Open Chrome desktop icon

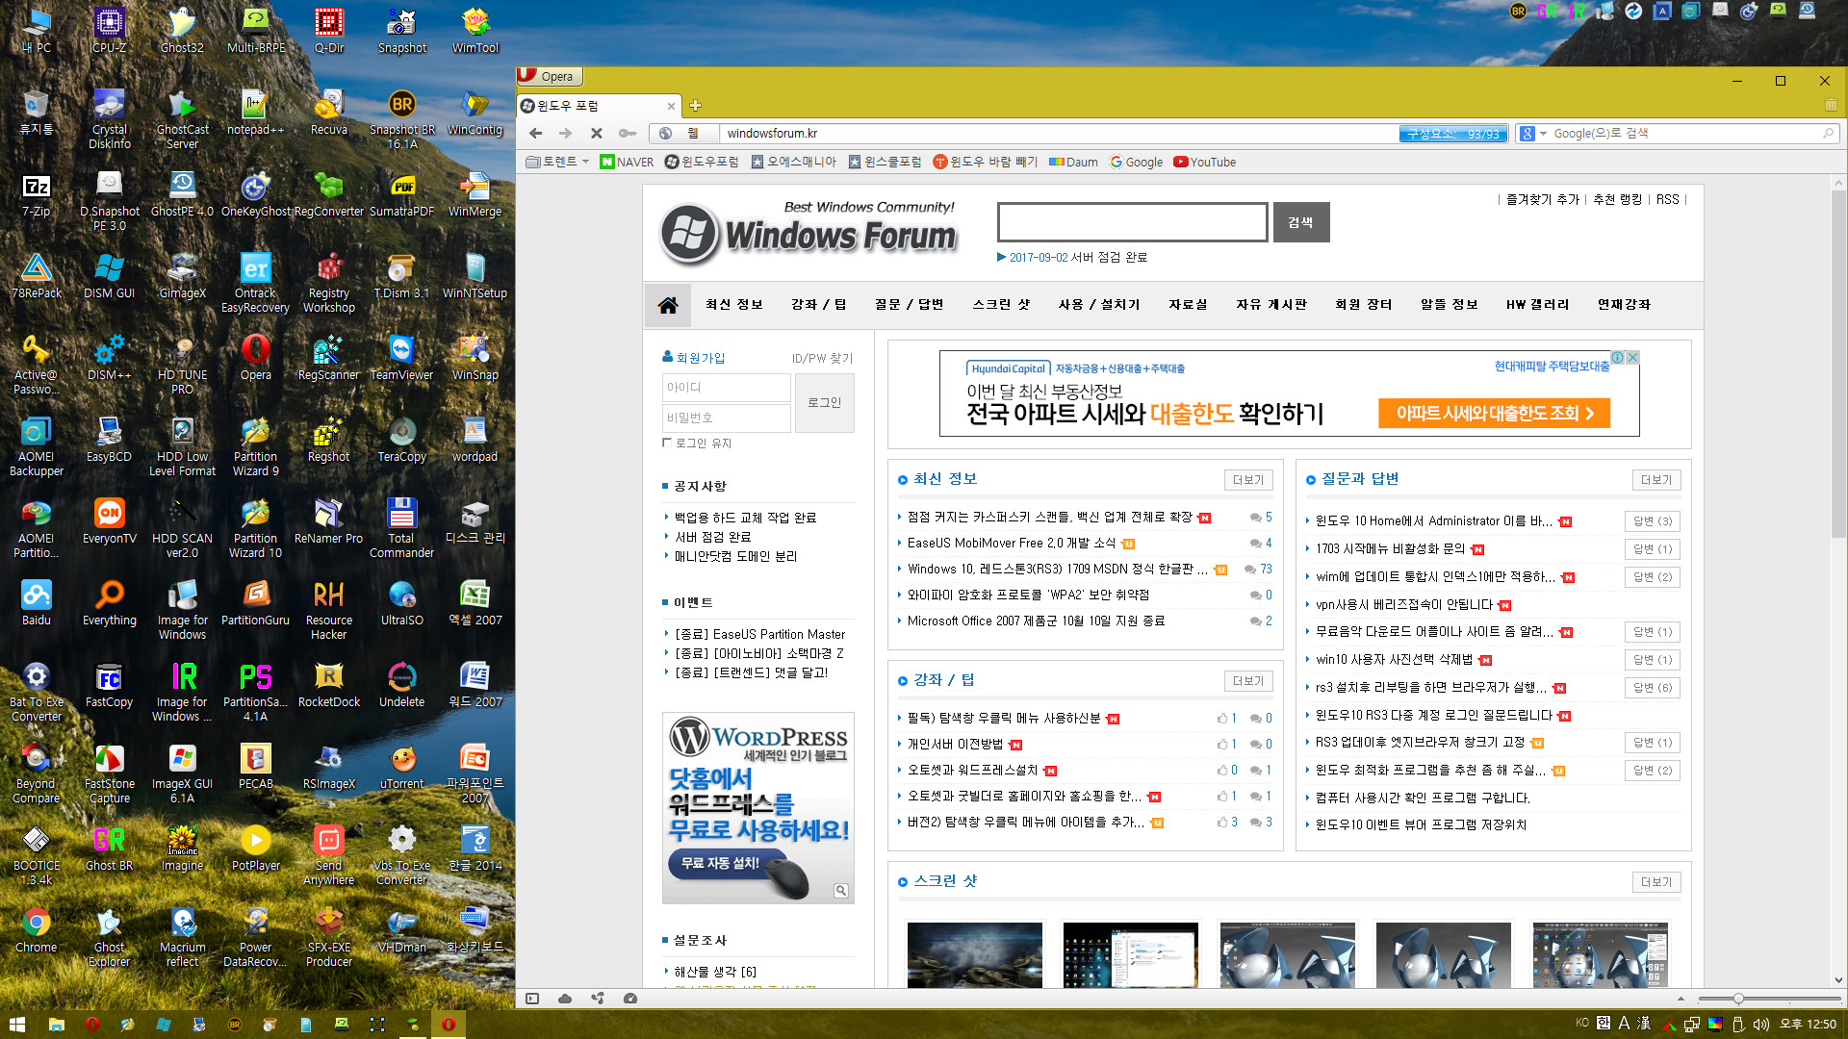click(x=37, y=930)
